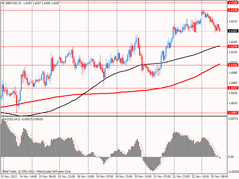Click the 1.6210 price scale value
This screenshot has width=239, height=179.
233,21
